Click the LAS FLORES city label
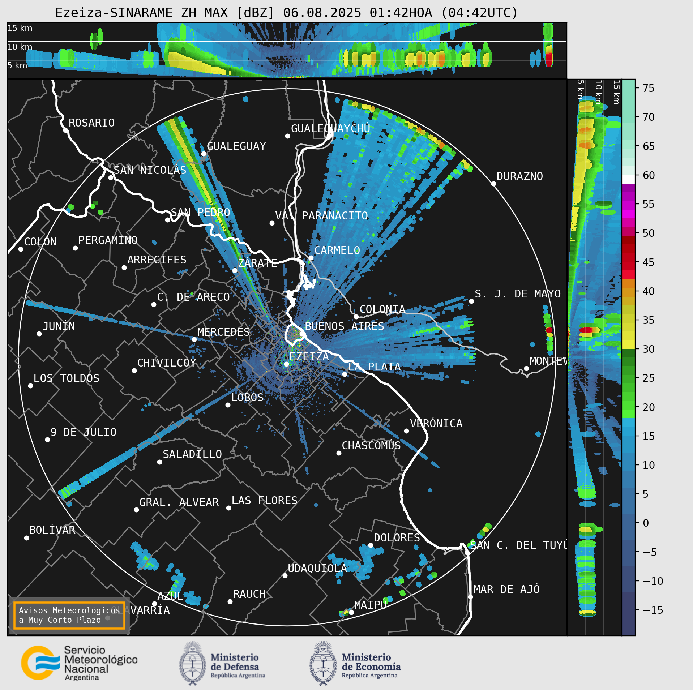This screenshot has width=693, height=690. 265,501
